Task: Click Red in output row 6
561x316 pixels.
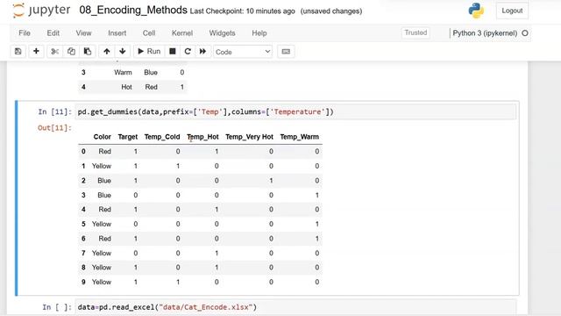Action: point(105,239)
